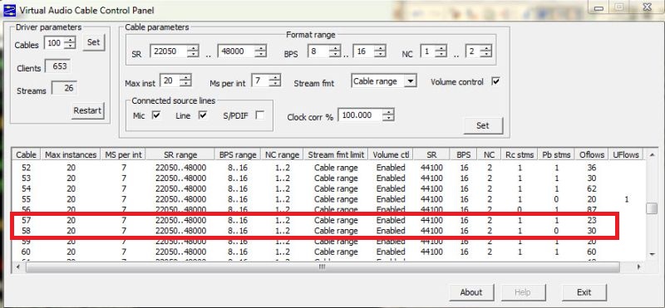Sort by the Volume ctl column header
This screenshot has width=665, height=308.
[391, 154]
